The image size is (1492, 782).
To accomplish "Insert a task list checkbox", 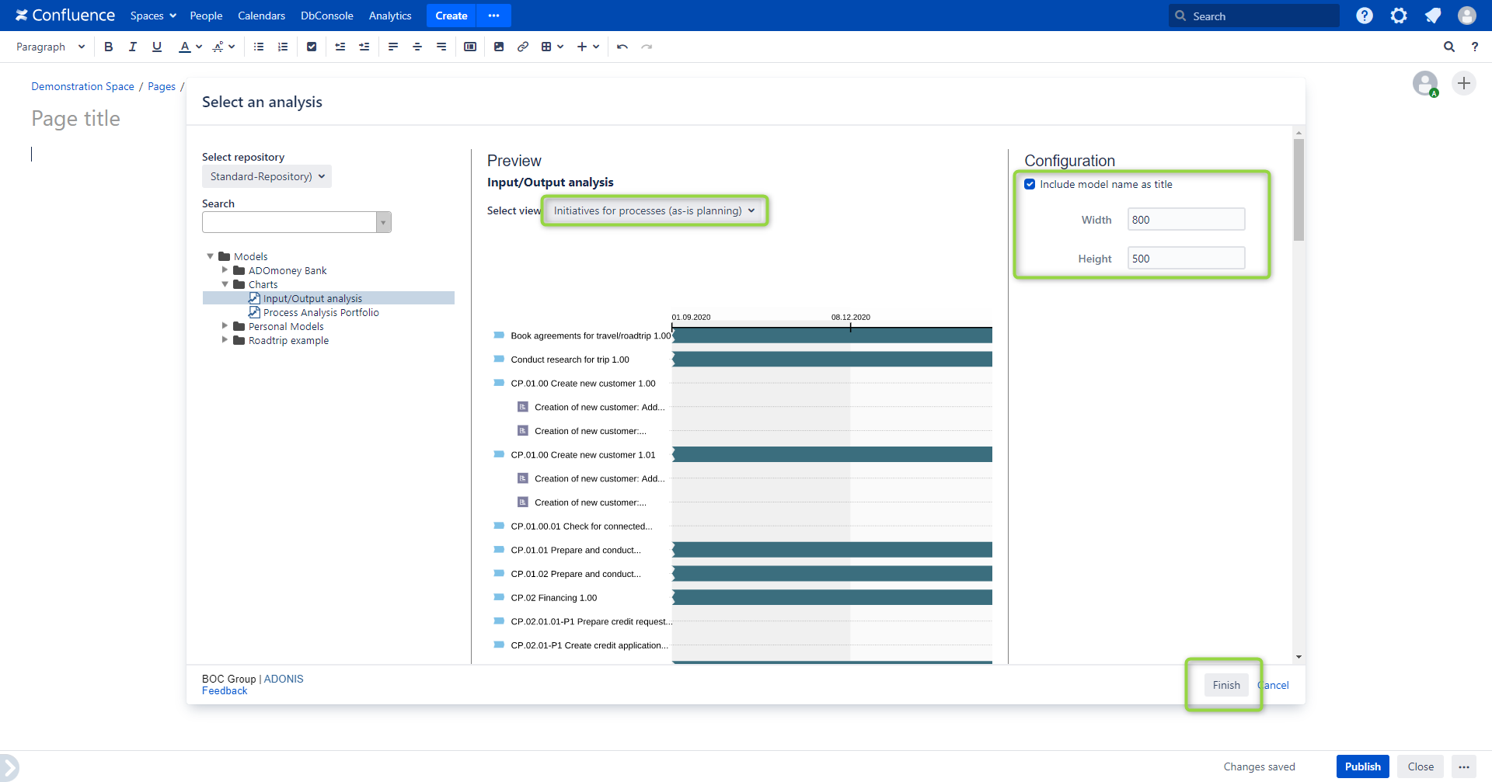I will point(312,47).
